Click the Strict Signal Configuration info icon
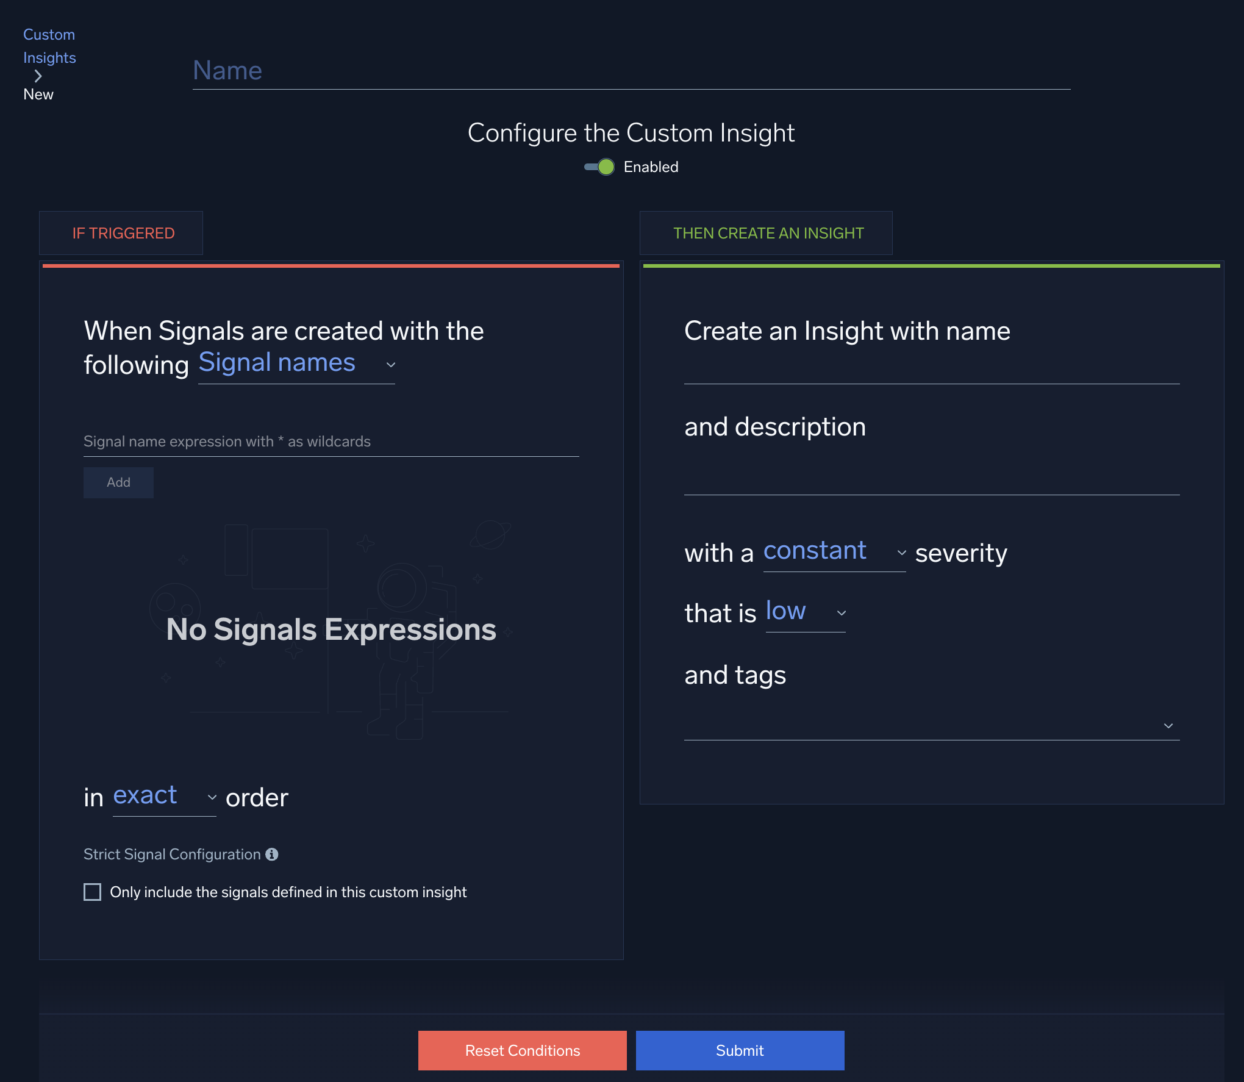Screen dimensions: 1244x1082 click(x=272, y=854)
